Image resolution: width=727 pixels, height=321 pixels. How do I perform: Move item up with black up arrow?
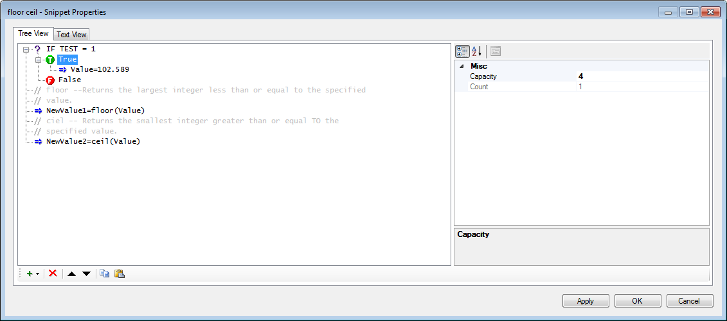tap(71, 274)
